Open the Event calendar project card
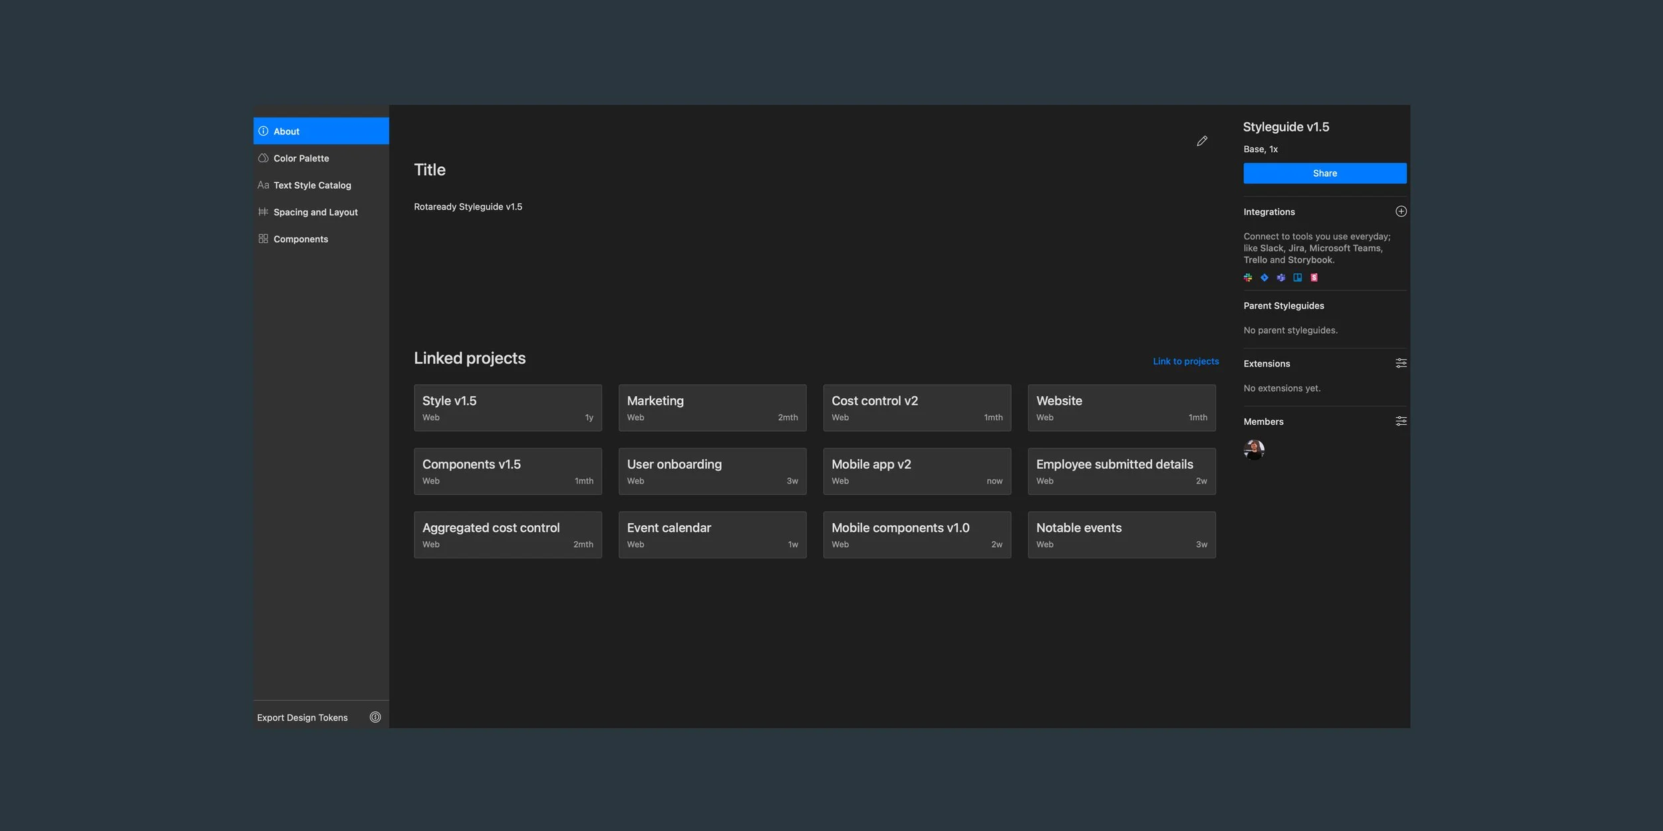The image size is (1663, 831). [x=712, y=534]
